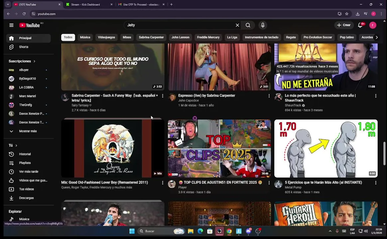Viewport: 387px width, 239px height.
Task: Open TheGrefg subscription channel
Action: coord(28,105)
